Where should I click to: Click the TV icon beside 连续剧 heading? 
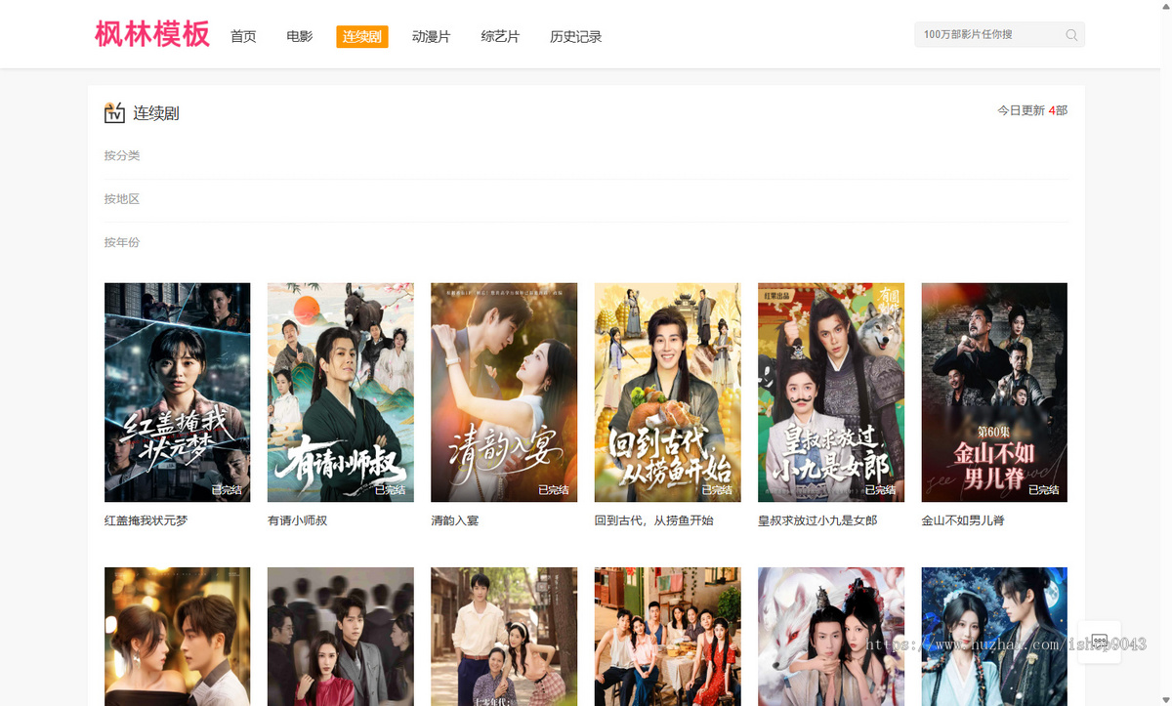[114, 113]
